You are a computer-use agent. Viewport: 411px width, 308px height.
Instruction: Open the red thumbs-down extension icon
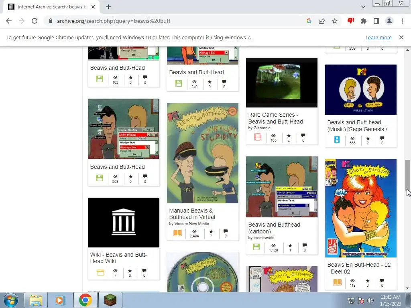click(x=351, y=21)
